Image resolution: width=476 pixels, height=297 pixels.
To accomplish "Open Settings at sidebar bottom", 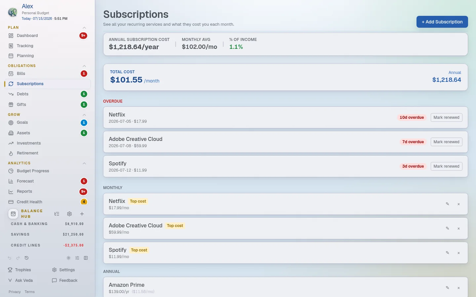I will click(63, 270).
